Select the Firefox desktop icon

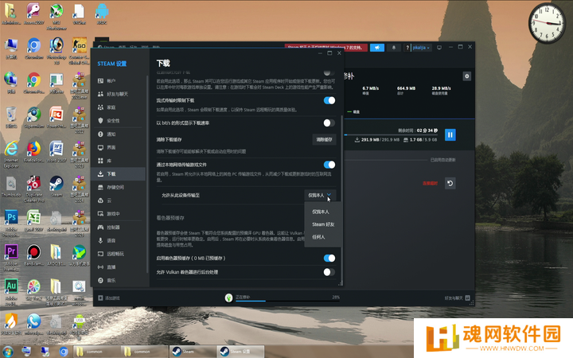pos(33,152)
